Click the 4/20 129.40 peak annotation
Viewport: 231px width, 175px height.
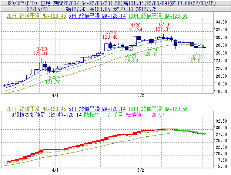(110, 35)
